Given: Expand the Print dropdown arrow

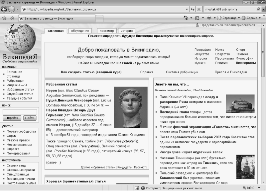Looking at the screenshot, I should (x=214, y=18).
